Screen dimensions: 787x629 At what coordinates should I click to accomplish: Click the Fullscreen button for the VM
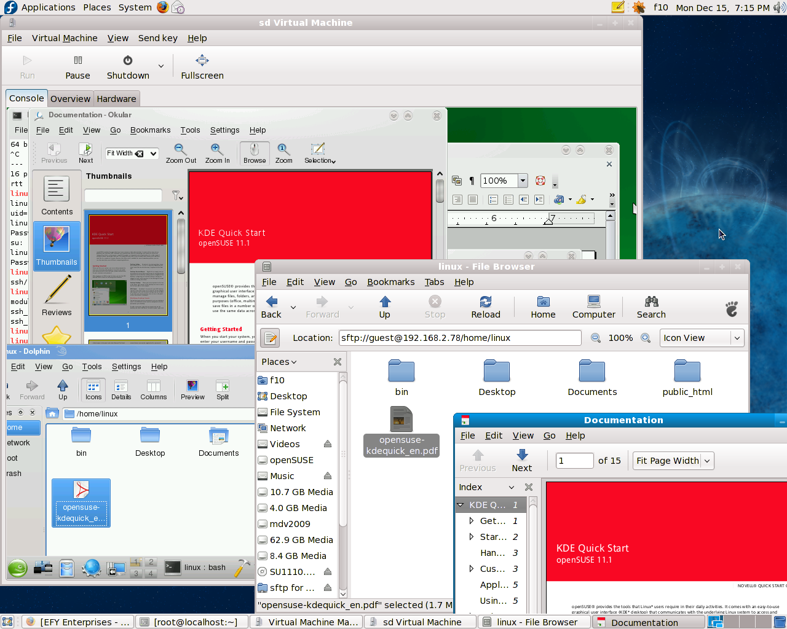coord(202,67)
